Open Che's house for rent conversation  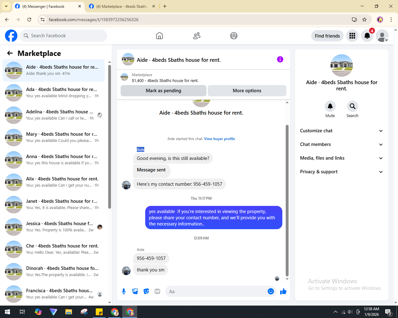(x=53, y=249)
